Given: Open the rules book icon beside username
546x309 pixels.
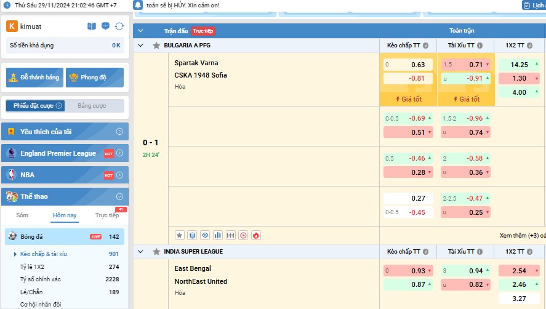Looking at the screenshot, I should (92, 26).
